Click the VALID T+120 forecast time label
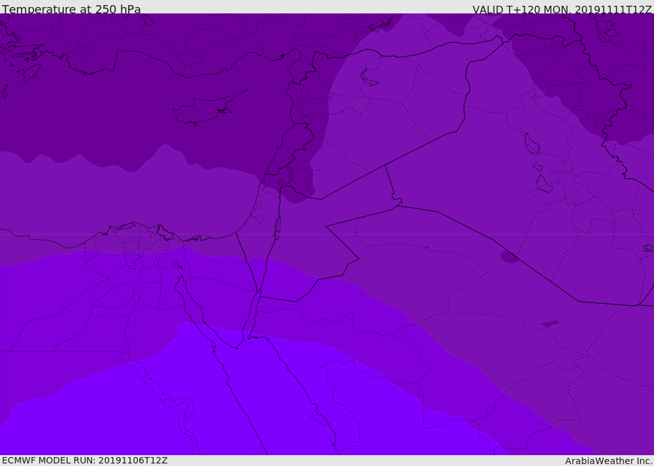This screenshot has width=654, height=466. pyautogui.click(x=561, y=10)
